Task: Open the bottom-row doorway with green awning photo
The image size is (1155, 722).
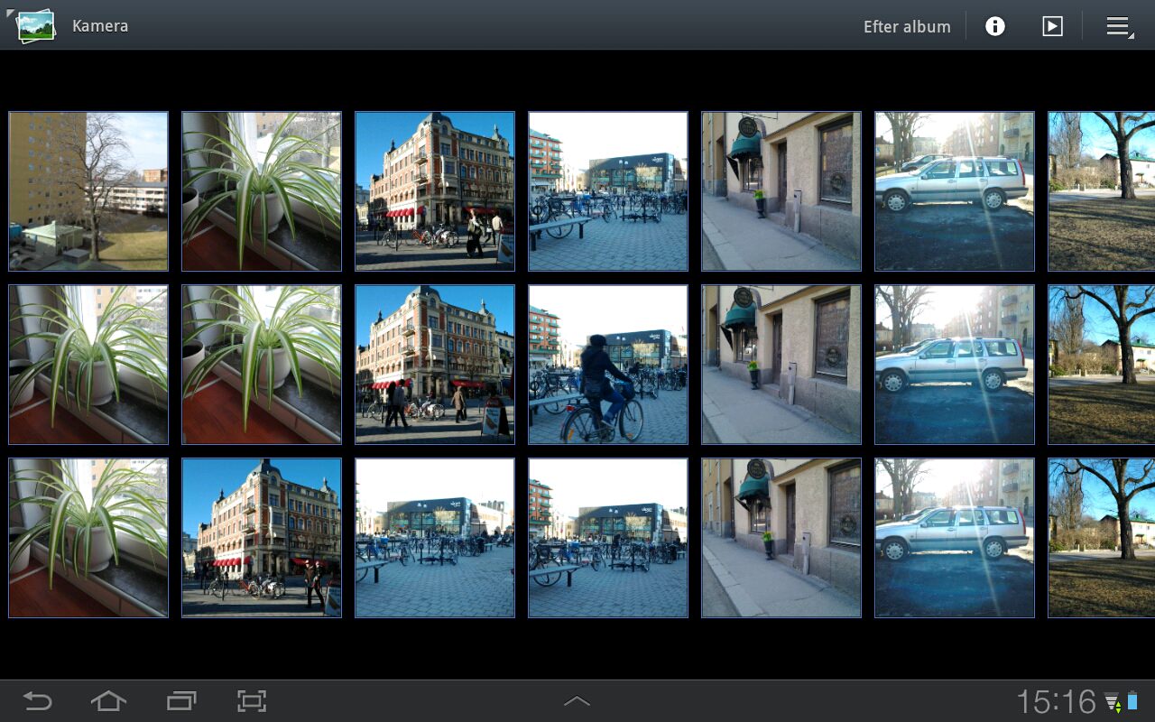Action: (x=781, y=538)
